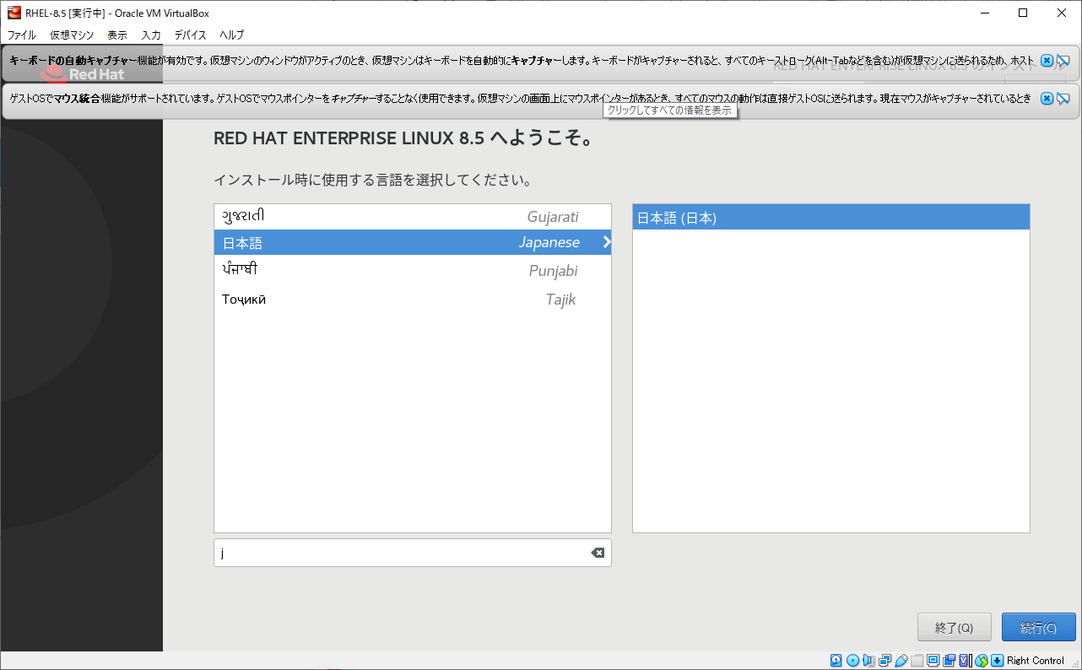
Task: Suppress future mouse integration messages
Action: tap(1063, 99)
